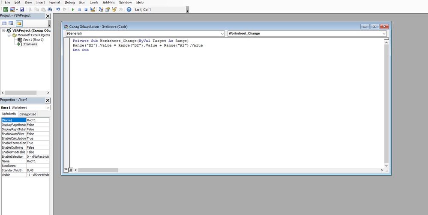The height and width of the screenshot is (215, 428).
Task: Run the macro with the green play icon
Action: (x=73, y=9)
